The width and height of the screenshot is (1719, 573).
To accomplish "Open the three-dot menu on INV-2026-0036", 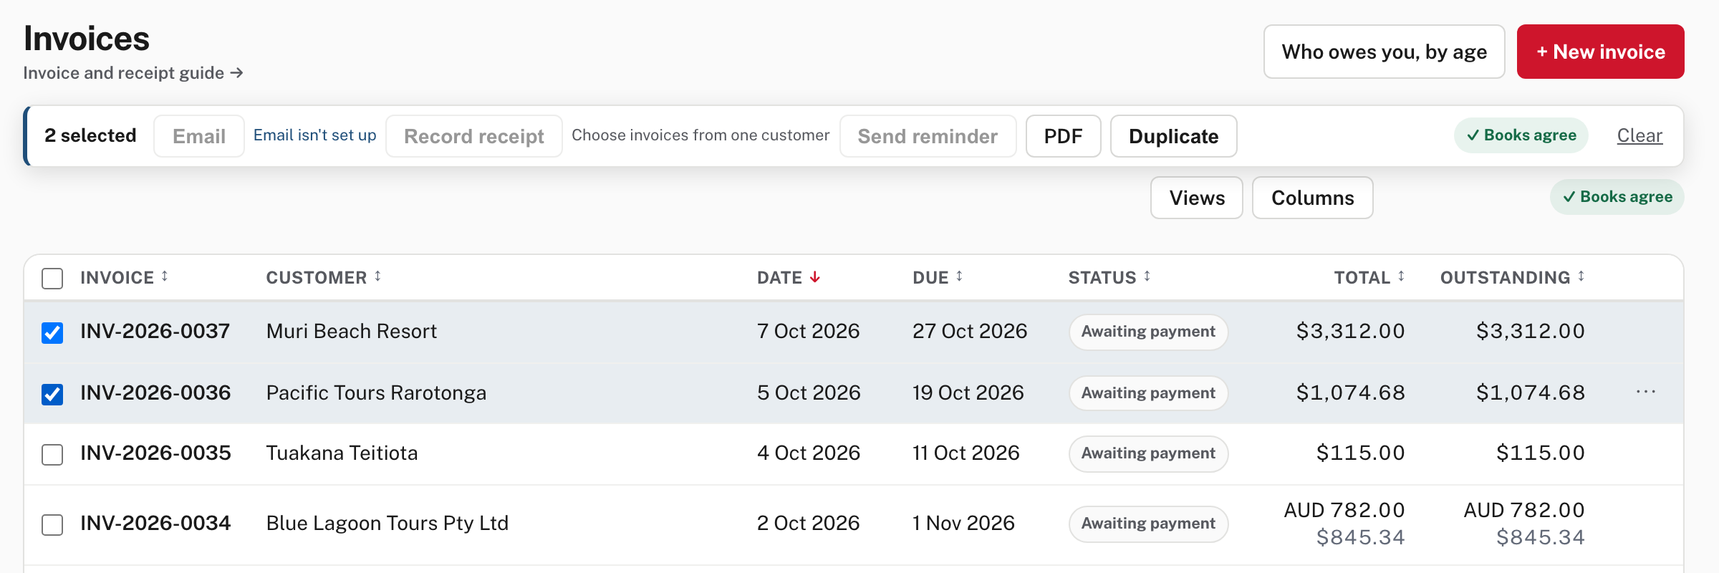I will pyautogui.click(x=1646, y=392).
